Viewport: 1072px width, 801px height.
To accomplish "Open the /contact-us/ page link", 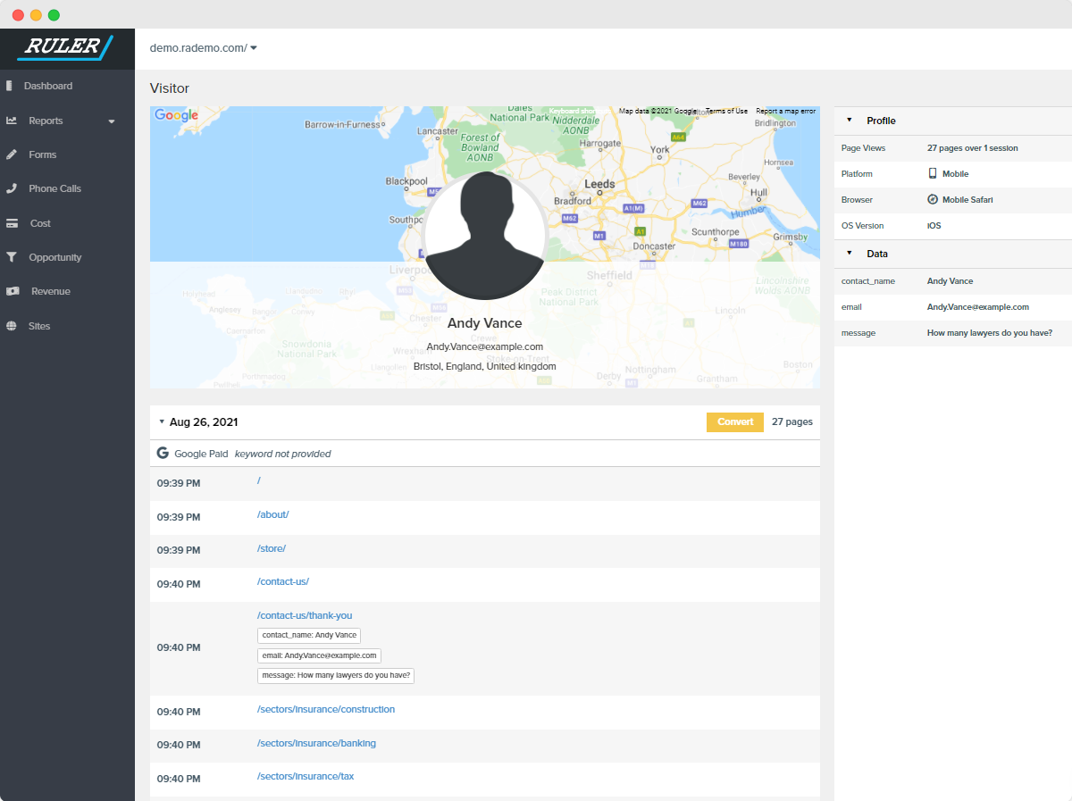I will point(283,581).
